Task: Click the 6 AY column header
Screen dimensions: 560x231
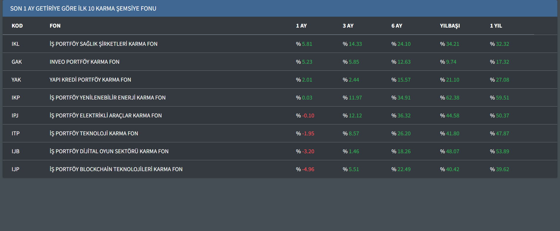Action: click(x=396, y=26)
